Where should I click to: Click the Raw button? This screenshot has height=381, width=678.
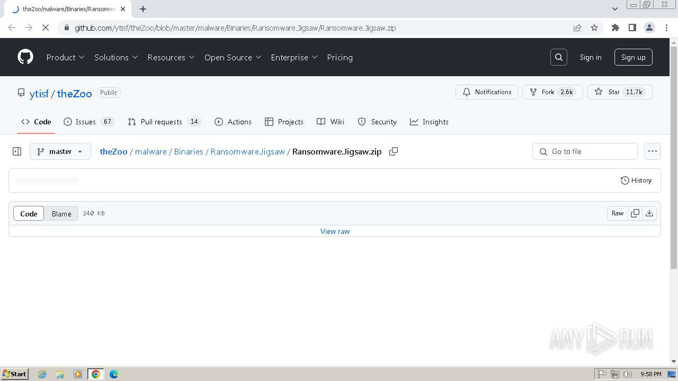click(x=618, y=213)
